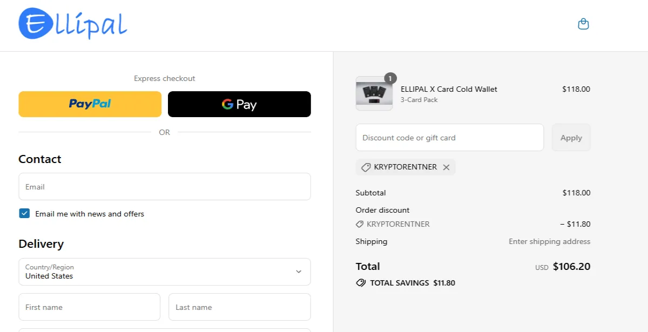Click the discount code or gift card field
648x332 pixels.
tap(449, 137)
